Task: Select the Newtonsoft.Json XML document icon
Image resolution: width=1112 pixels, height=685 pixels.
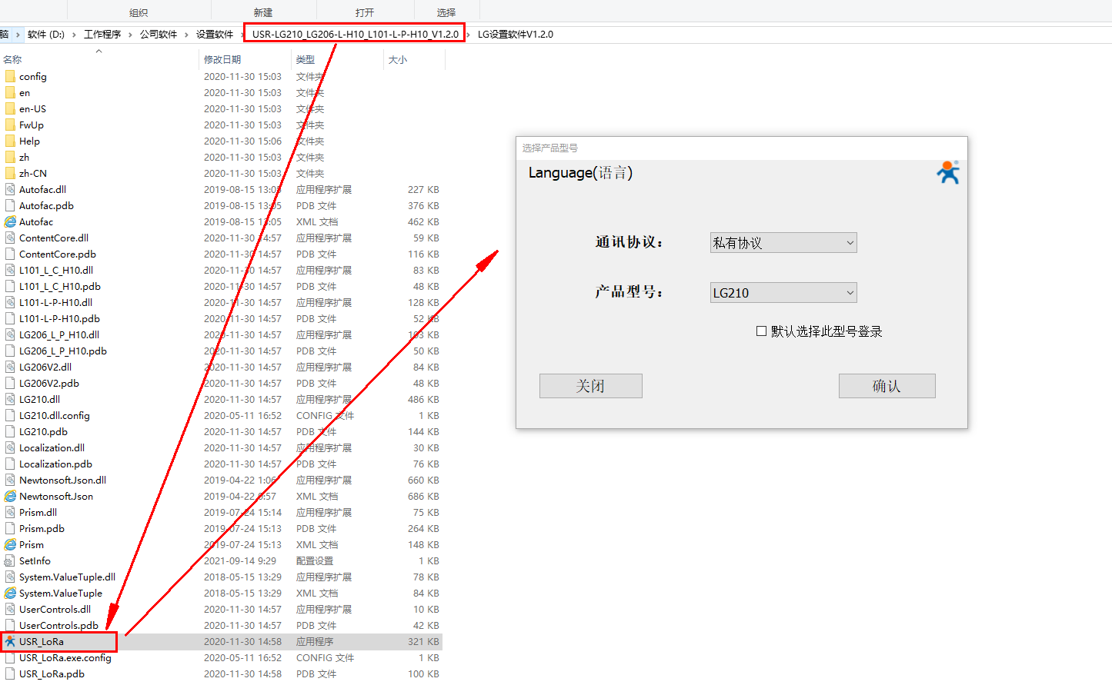Action: tap(10, 496)
